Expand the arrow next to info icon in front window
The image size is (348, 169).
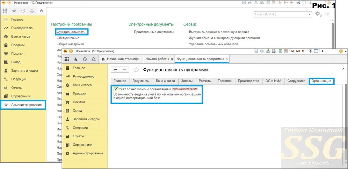pos(346,51)
